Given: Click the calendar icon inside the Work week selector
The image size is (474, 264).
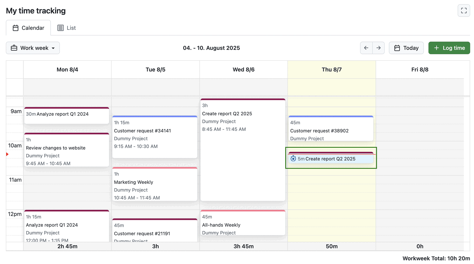Looking at the screenshot, I should tap(14, 48).
